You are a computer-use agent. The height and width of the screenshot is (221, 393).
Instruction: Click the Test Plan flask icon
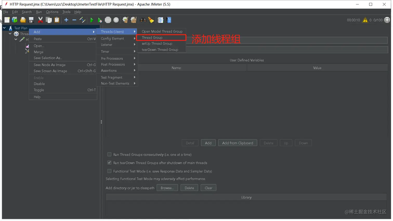coord(11,28)
